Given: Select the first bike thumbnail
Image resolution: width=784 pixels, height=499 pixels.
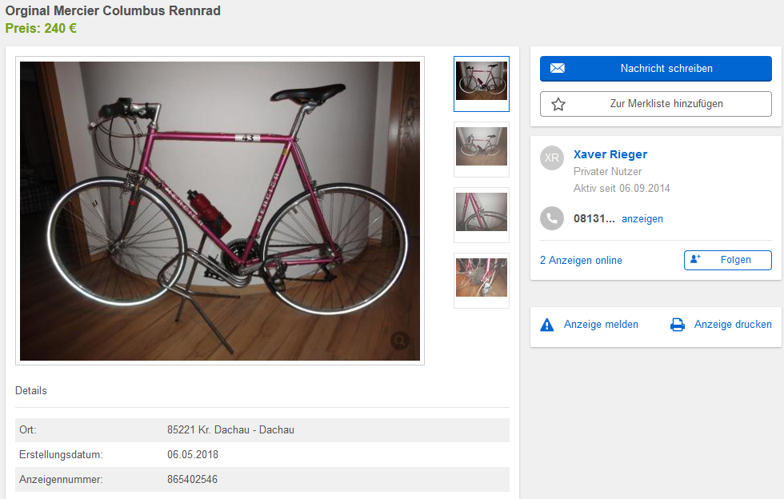Looking at the screenshot, I should click(482, 83).
